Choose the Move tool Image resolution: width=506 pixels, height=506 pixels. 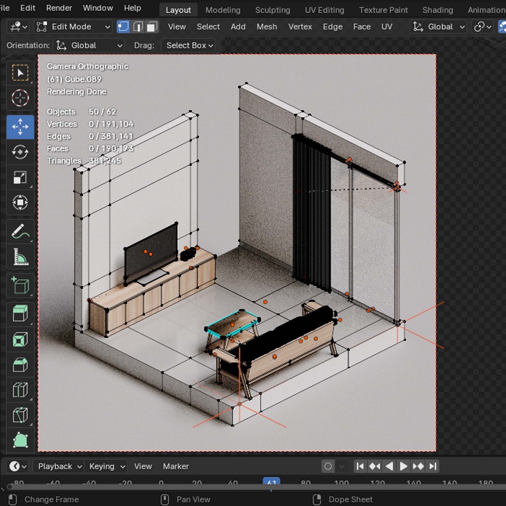pos(20,127)
